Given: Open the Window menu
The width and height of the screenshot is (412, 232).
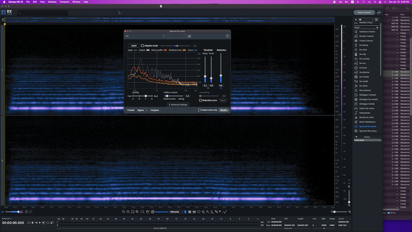Looking at the screenshot, I should (76, 2).
